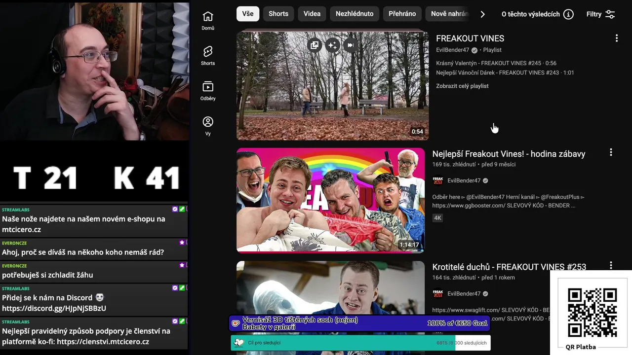
Task: Click the skip-next icon on playlist thumbnail
Action: coord(351,45)
